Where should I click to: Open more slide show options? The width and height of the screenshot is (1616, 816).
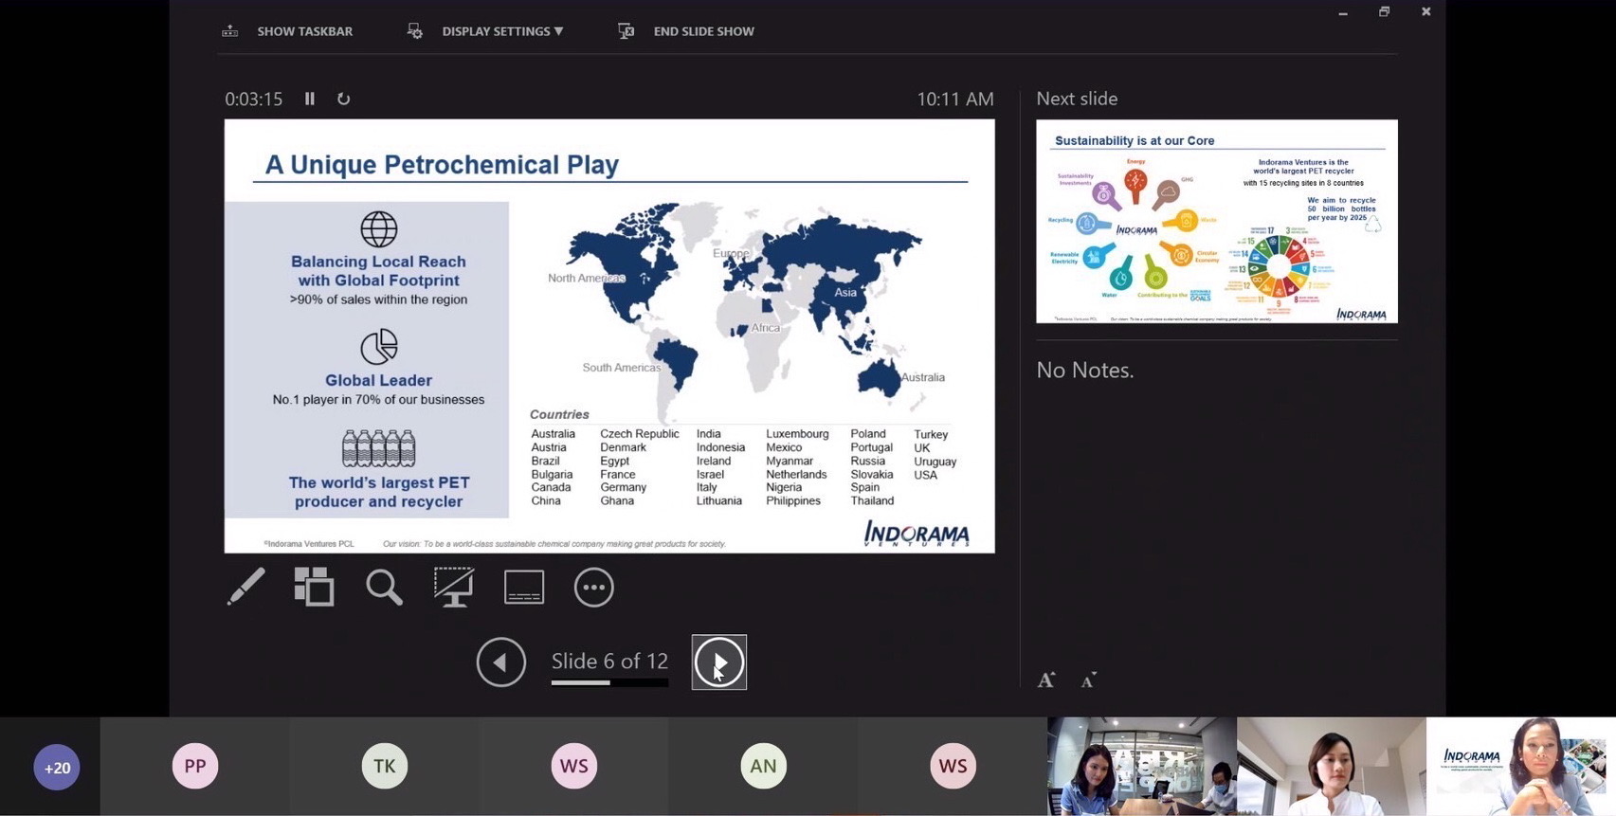pos(594,588)
